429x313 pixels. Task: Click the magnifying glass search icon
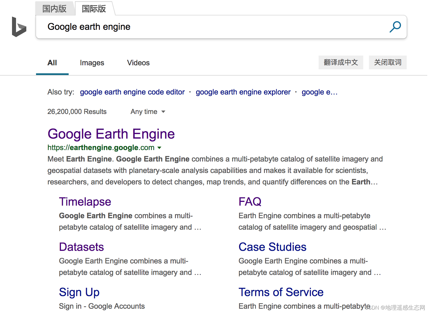395,27
